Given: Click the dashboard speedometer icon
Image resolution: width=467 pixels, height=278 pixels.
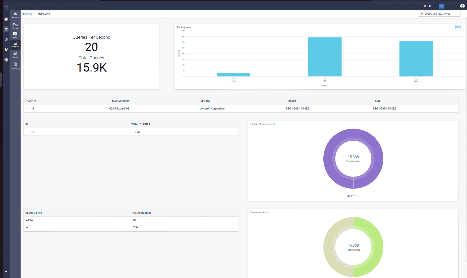Looking at the screenshot, I should pos(6,19).
